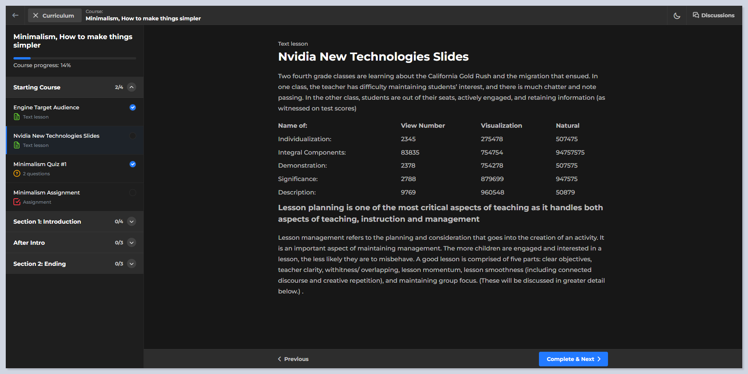Click the back arrow icon

coord(15,15)
